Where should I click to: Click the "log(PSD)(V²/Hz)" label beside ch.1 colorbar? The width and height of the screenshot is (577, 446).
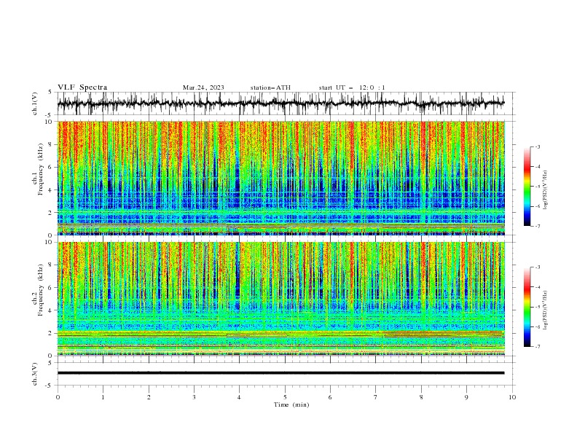(x=546, y=190)
